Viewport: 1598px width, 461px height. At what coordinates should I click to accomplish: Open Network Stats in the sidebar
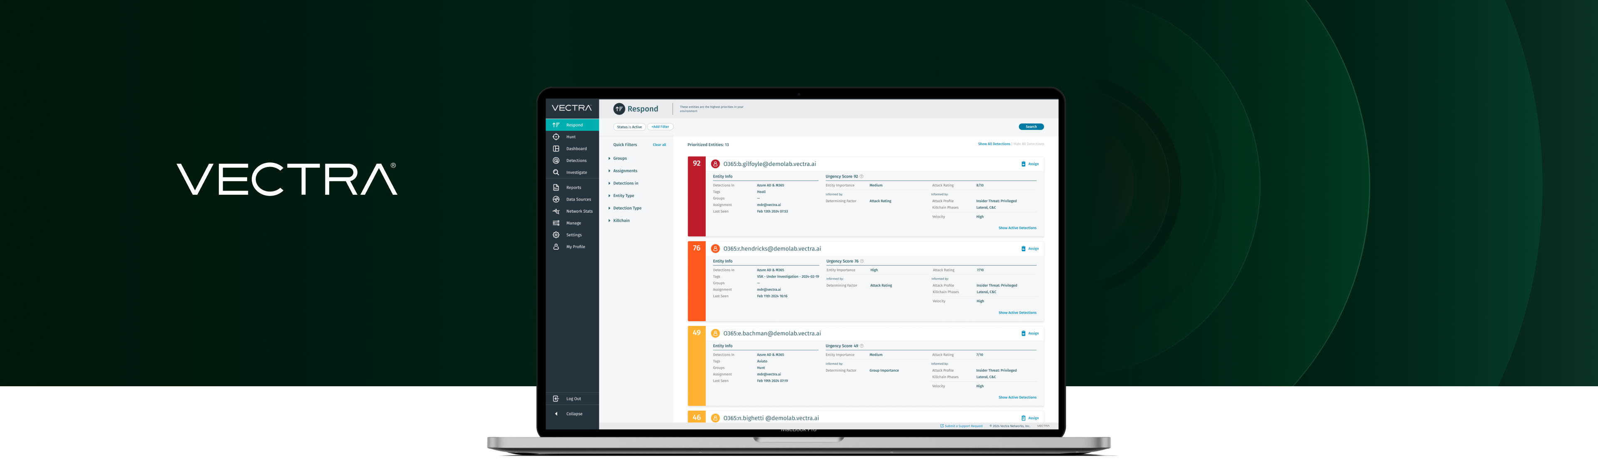tap(572, 211)
